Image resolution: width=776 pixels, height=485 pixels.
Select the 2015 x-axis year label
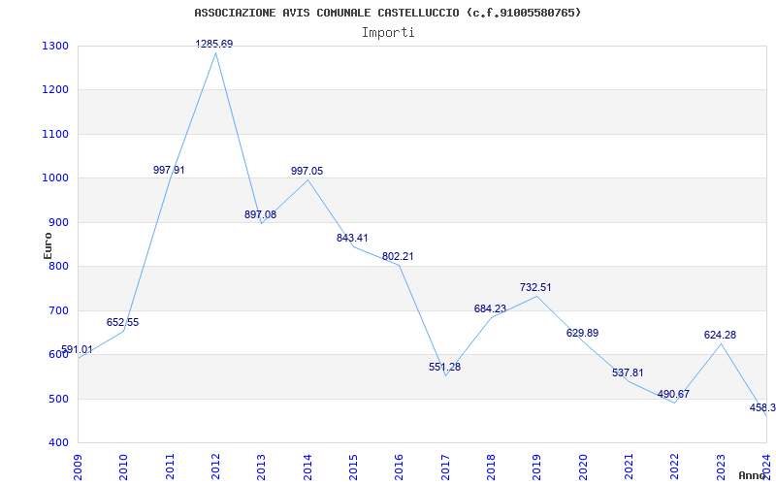pos(353,468)
